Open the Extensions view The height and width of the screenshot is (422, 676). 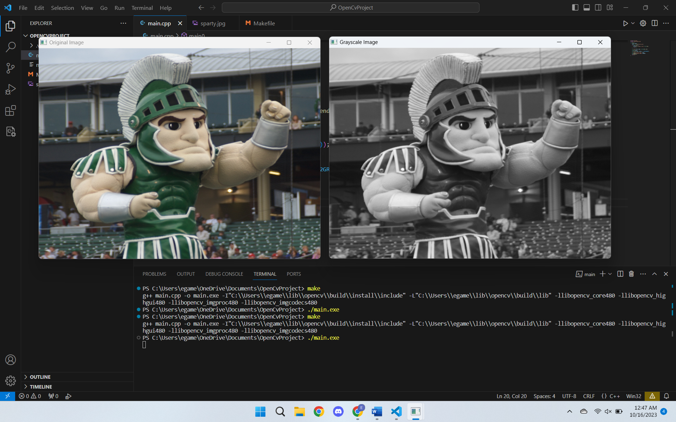[11, 111]
